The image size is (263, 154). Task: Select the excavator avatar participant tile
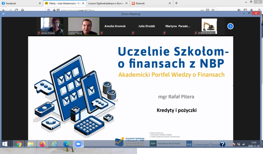(x=209, y=26)
